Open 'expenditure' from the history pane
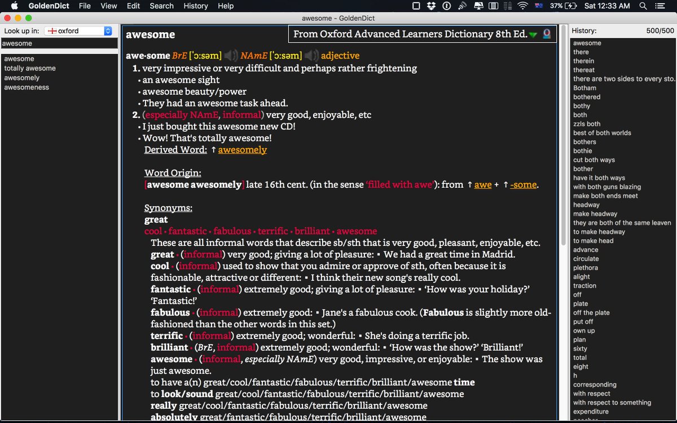Screen dimensions: 677x423 pyautogui.click(x=591, y=412)
